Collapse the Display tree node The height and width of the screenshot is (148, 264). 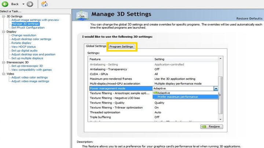(x=3, y=32)
